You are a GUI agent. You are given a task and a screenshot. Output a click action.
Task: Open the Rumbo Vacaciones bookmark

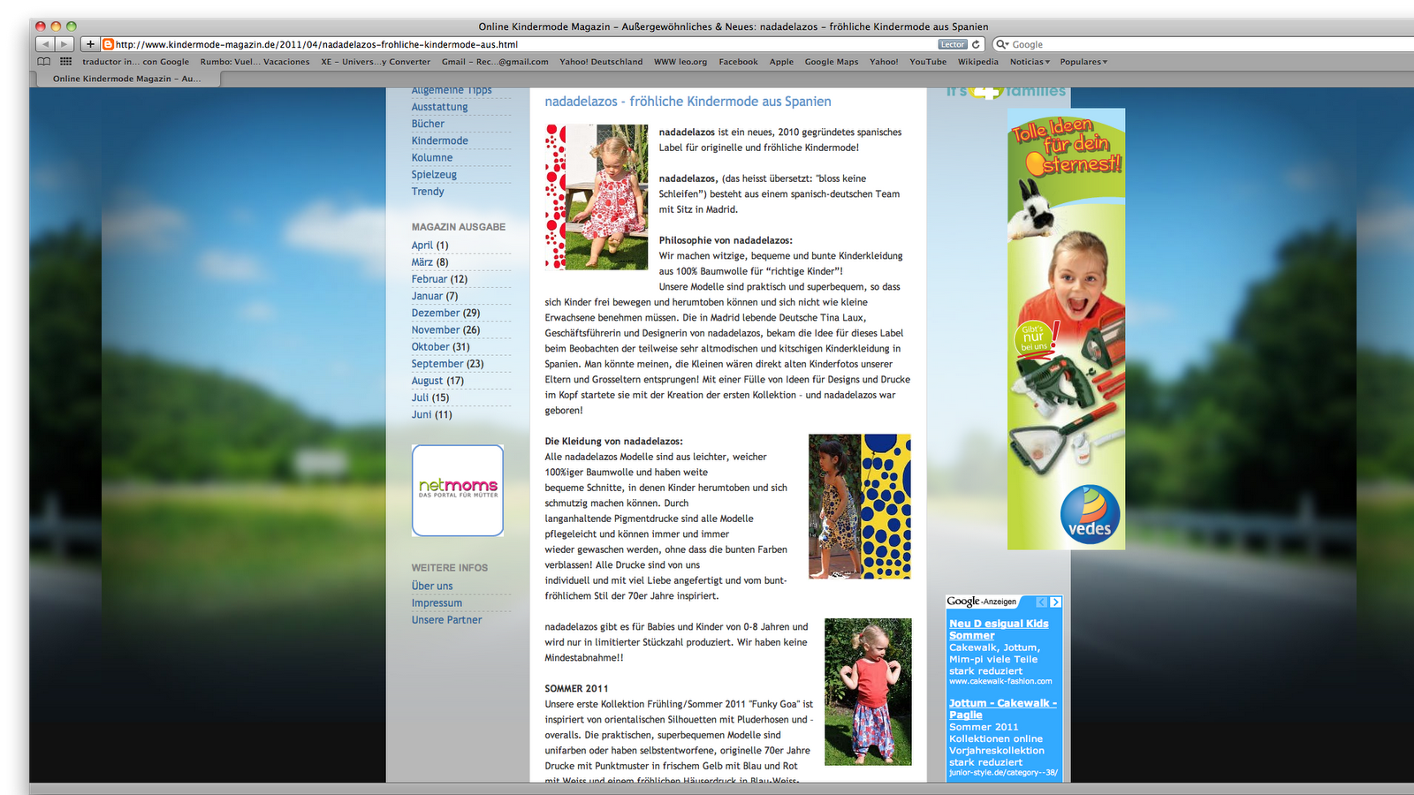255,62
